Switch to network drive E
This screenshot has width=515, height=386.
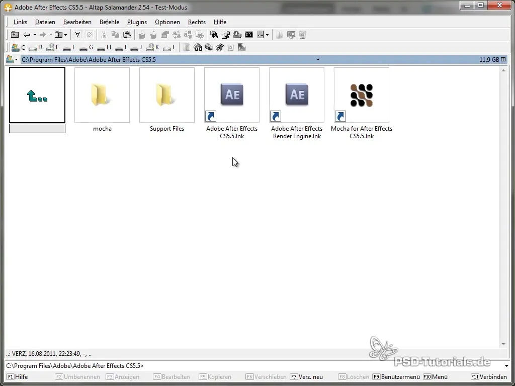point(52,48)
